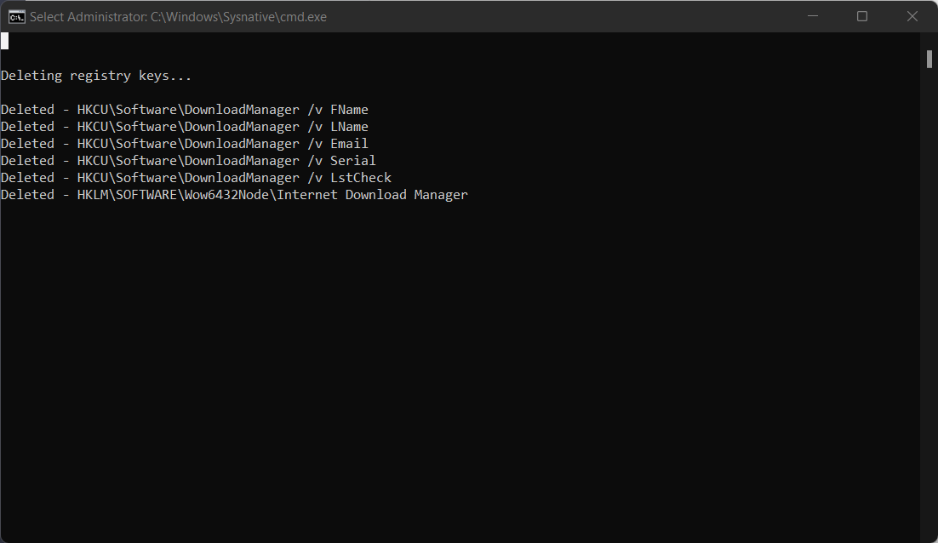Click the /v switch on the LstCheck line
The image size is (938, 543).
tap(315, 178)
